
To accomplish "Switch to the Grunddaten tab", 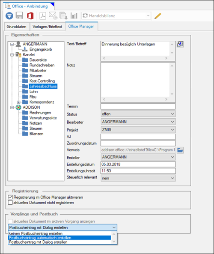I will pos(17,27).
